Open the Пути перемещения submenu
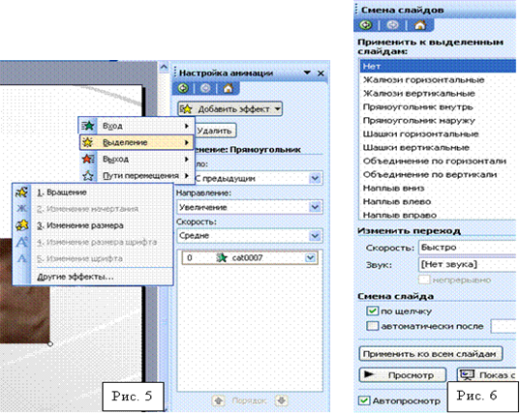 click(137, 176)
